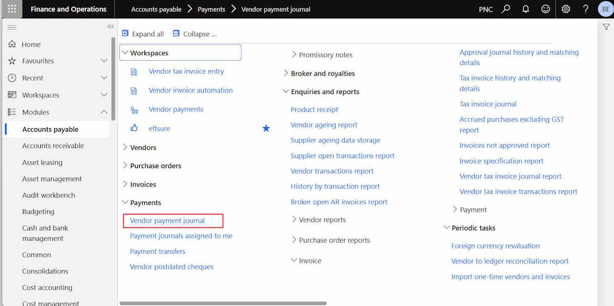Select Cash and bank management module

click(x=45, y=233)
